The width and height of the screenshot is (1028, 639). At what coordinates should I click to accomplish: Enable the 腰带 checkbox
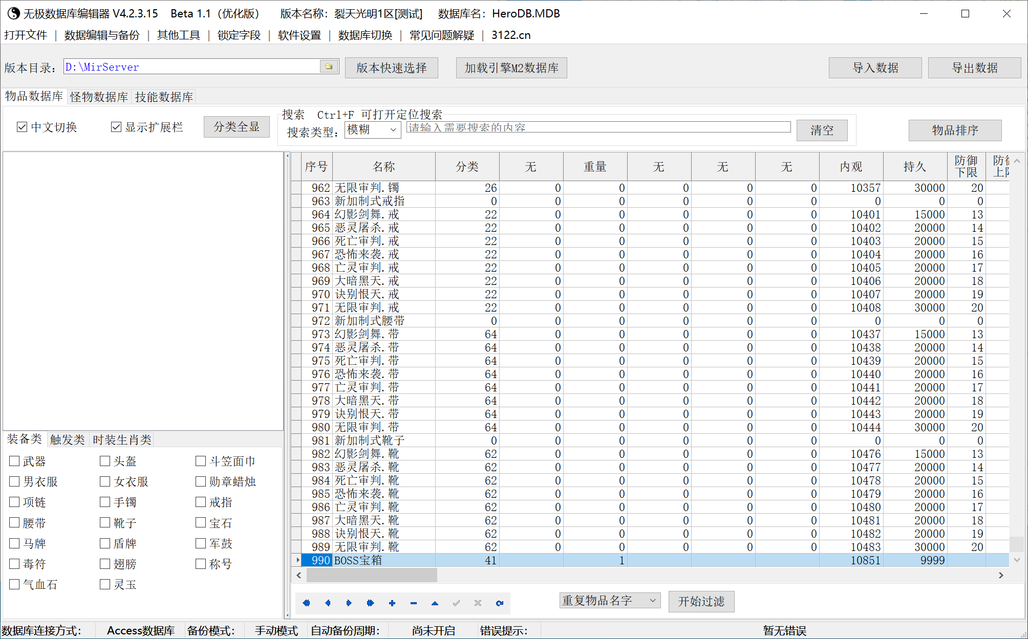14,522
